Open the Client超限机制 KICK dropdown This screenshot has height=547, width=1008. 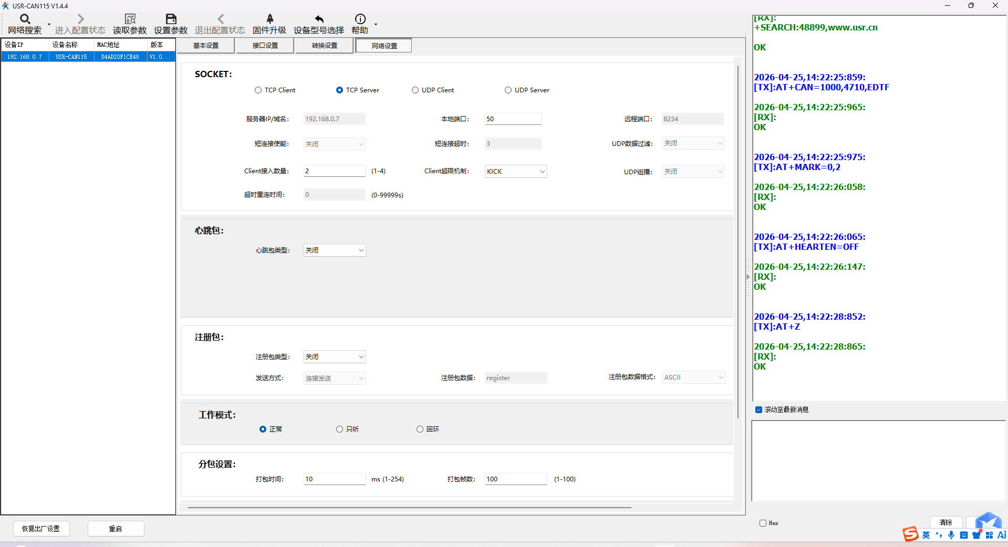[515, 172]
